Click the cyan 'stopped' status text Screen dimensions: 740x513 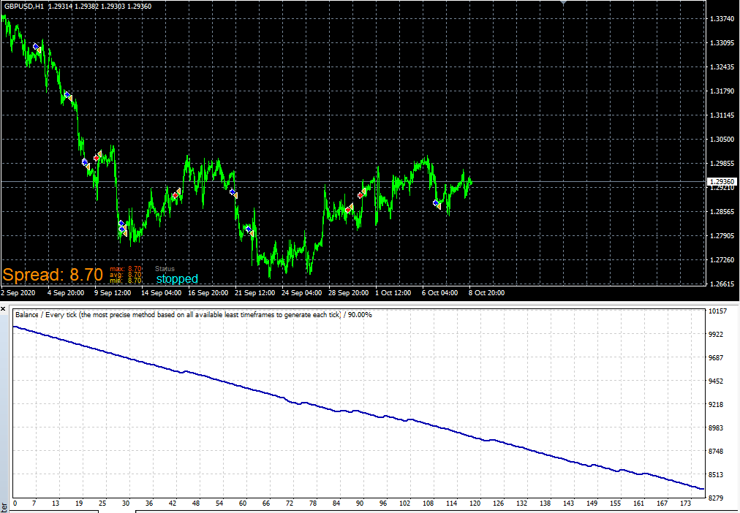(x=177, y=278)
